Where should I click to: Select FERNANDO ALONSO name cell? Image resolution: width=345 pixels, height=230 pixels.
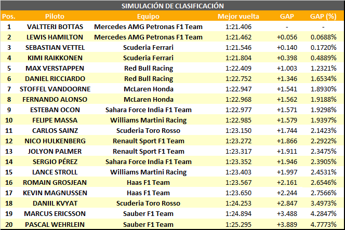[x=55, y=99]
